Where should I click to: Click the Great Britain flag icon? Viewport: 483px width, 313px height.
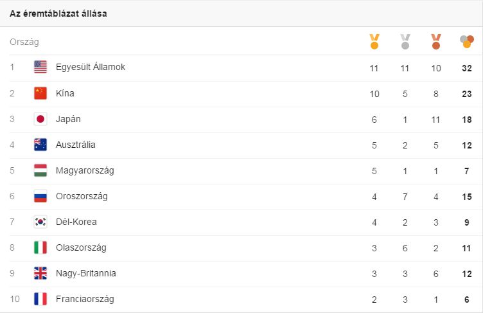click(40, 273)
